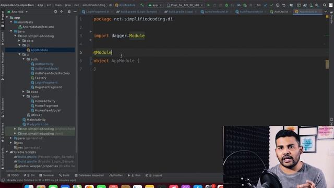Select Utils.kt file
334x188 pixels.
pos(34,115)
